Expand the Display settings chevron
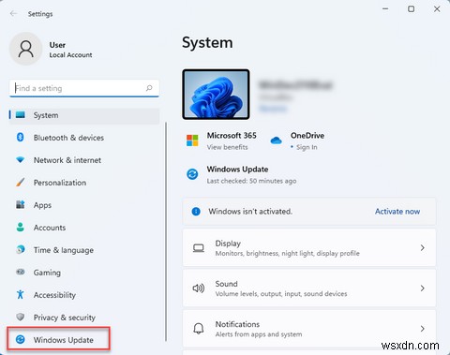Viewport: 450px width, 355px height. tap(422, 248)
